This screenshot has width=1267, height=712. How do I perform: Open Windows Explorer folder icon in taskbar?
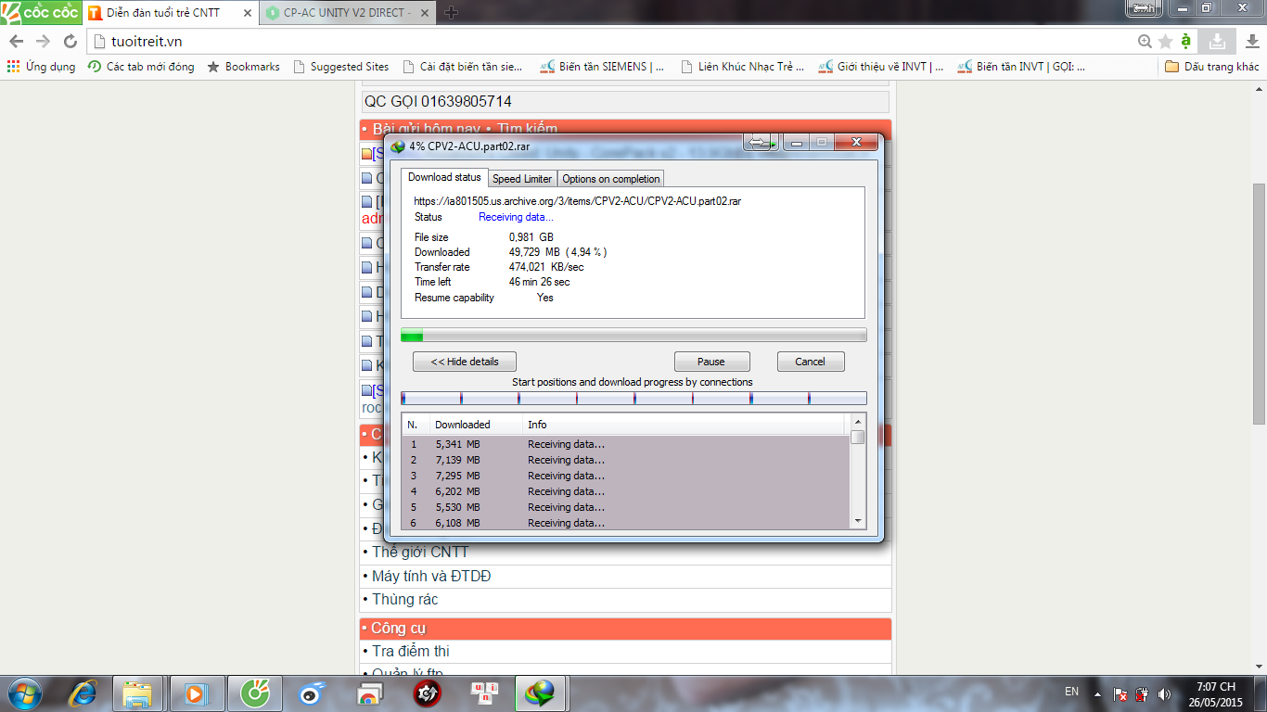137,693
